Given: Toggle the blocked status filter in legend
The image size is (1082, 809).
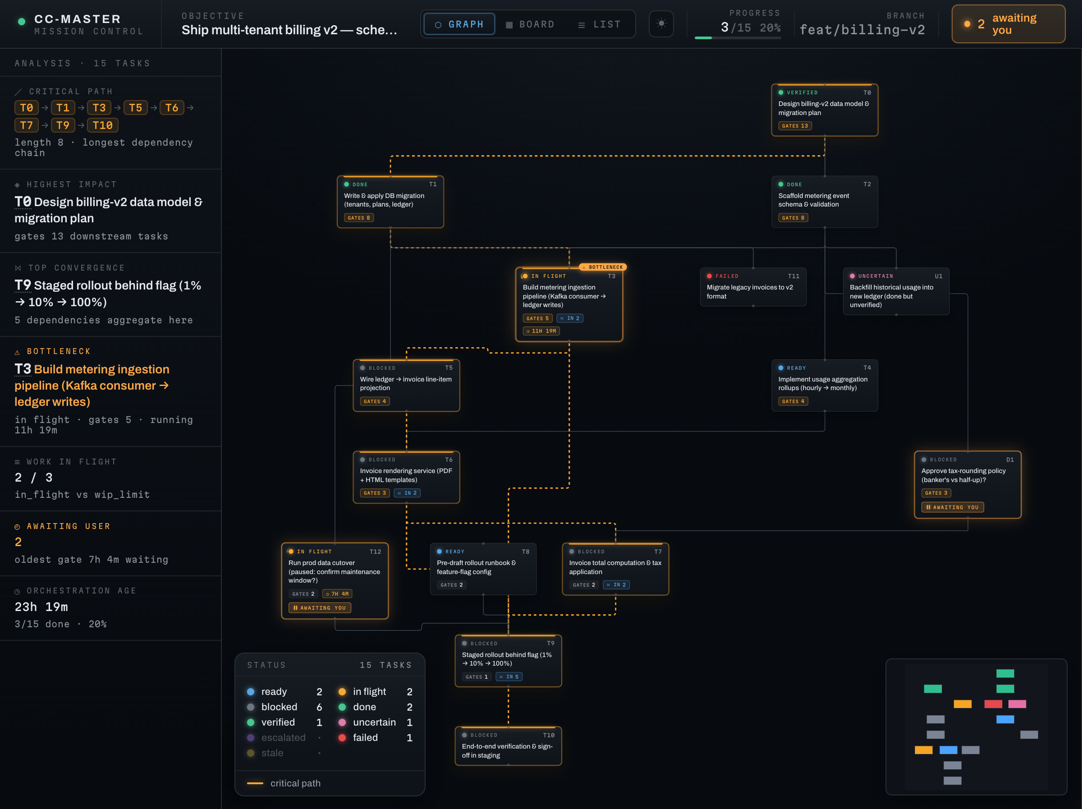Looking at the screenshot, I should click(284, 707).
